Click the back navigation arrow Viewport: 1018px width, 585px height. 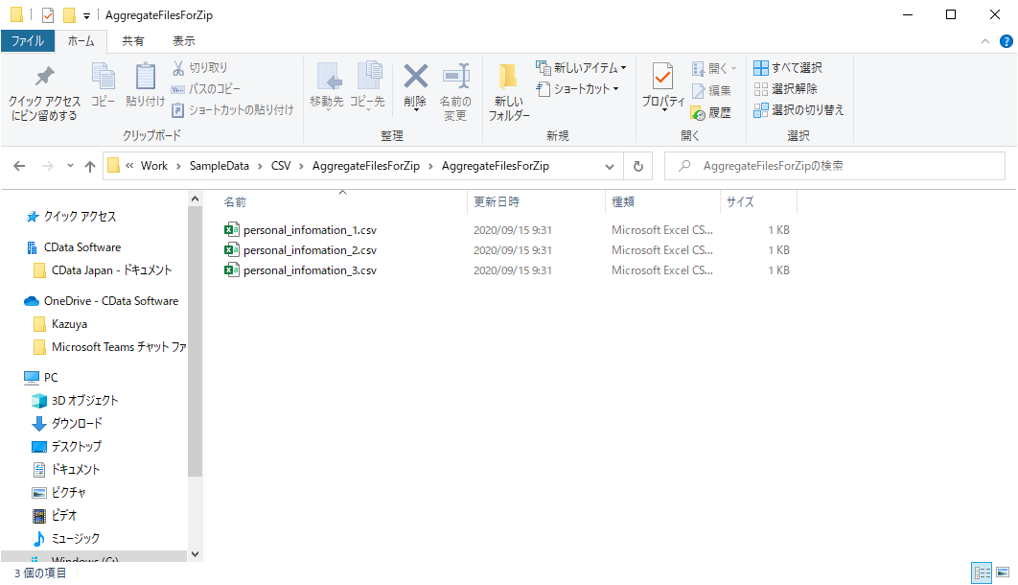tap(18, 165)
